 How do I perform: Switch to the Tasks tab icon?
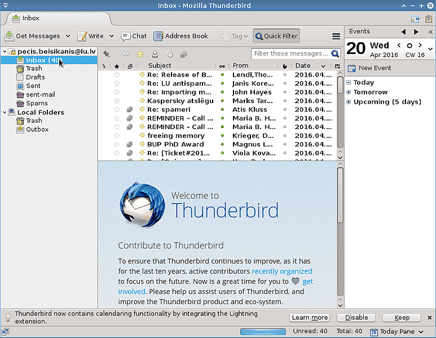click(x=429, y=19)
